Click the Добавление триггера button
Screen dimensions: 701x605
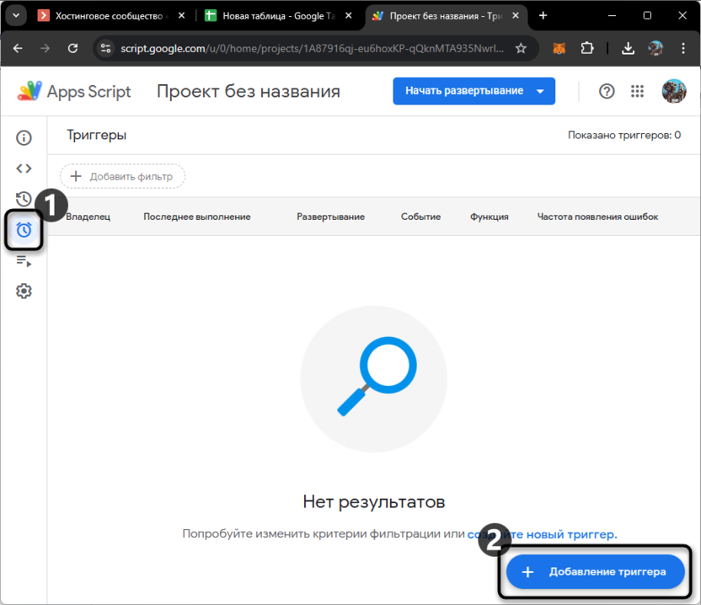(x=595, y=571)
